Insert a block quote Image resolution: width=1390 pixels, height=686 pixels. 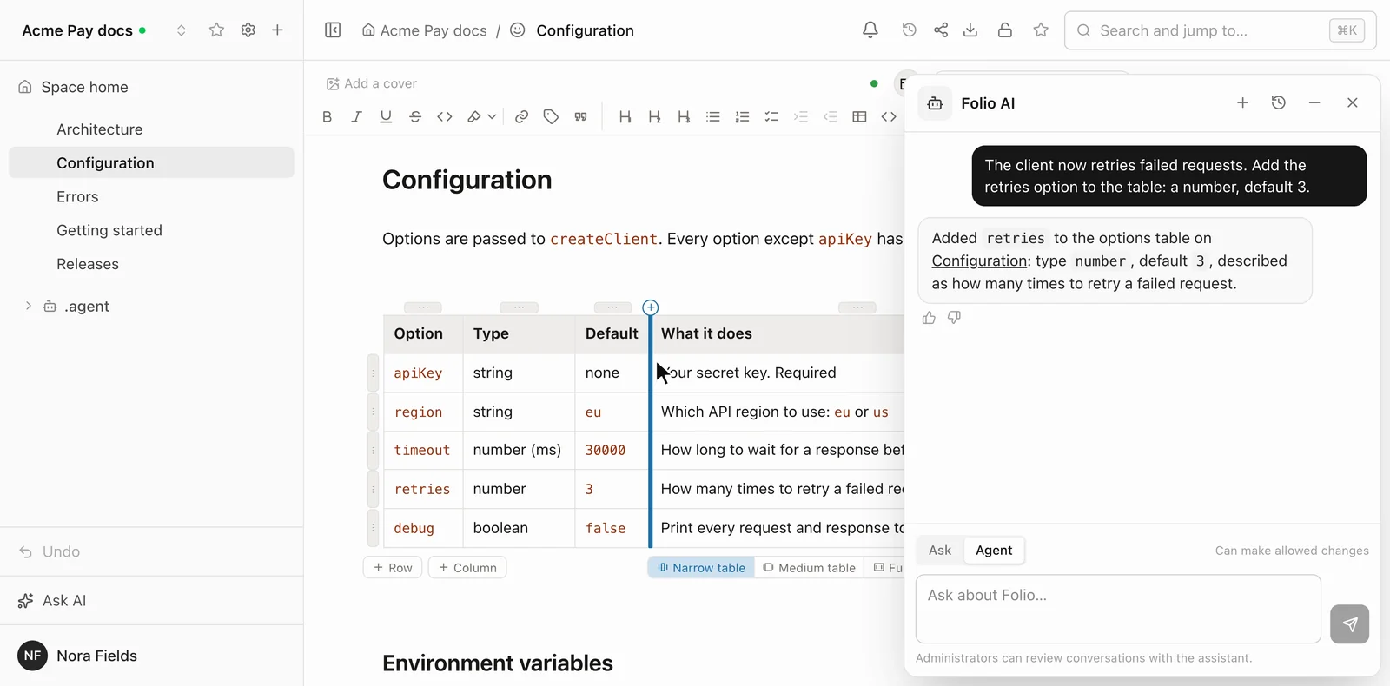coord(580,116)
